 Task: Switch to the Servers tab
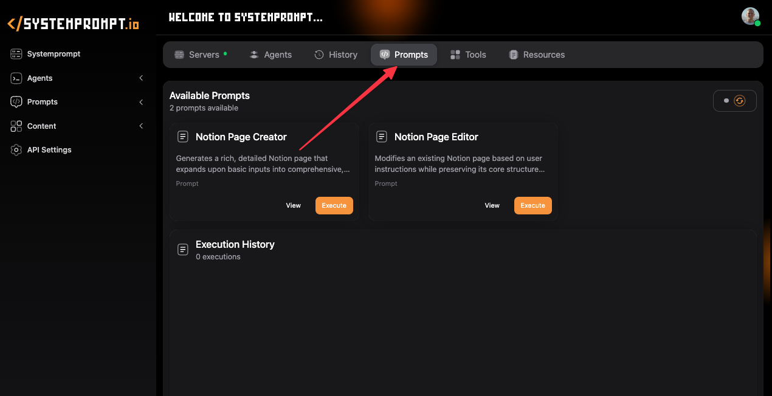tap(201, 55)
